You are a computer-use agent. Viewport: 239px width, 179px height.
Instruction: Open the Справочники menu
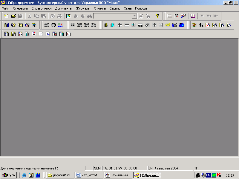[x=42, y=9]
